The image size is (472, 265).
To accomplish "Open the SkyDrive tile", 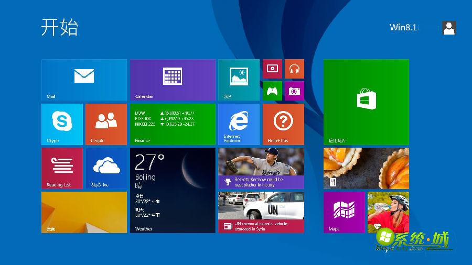I will point(106,168).
